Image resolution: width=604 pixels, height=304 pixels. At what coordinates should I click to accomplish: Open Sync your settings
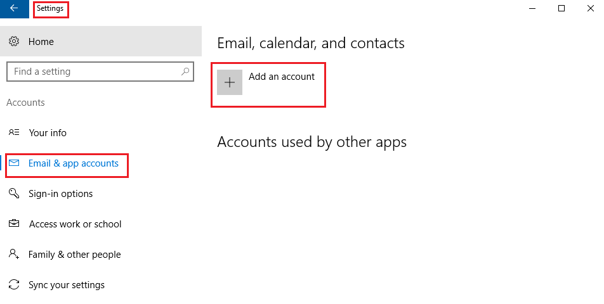coord(67,285)
